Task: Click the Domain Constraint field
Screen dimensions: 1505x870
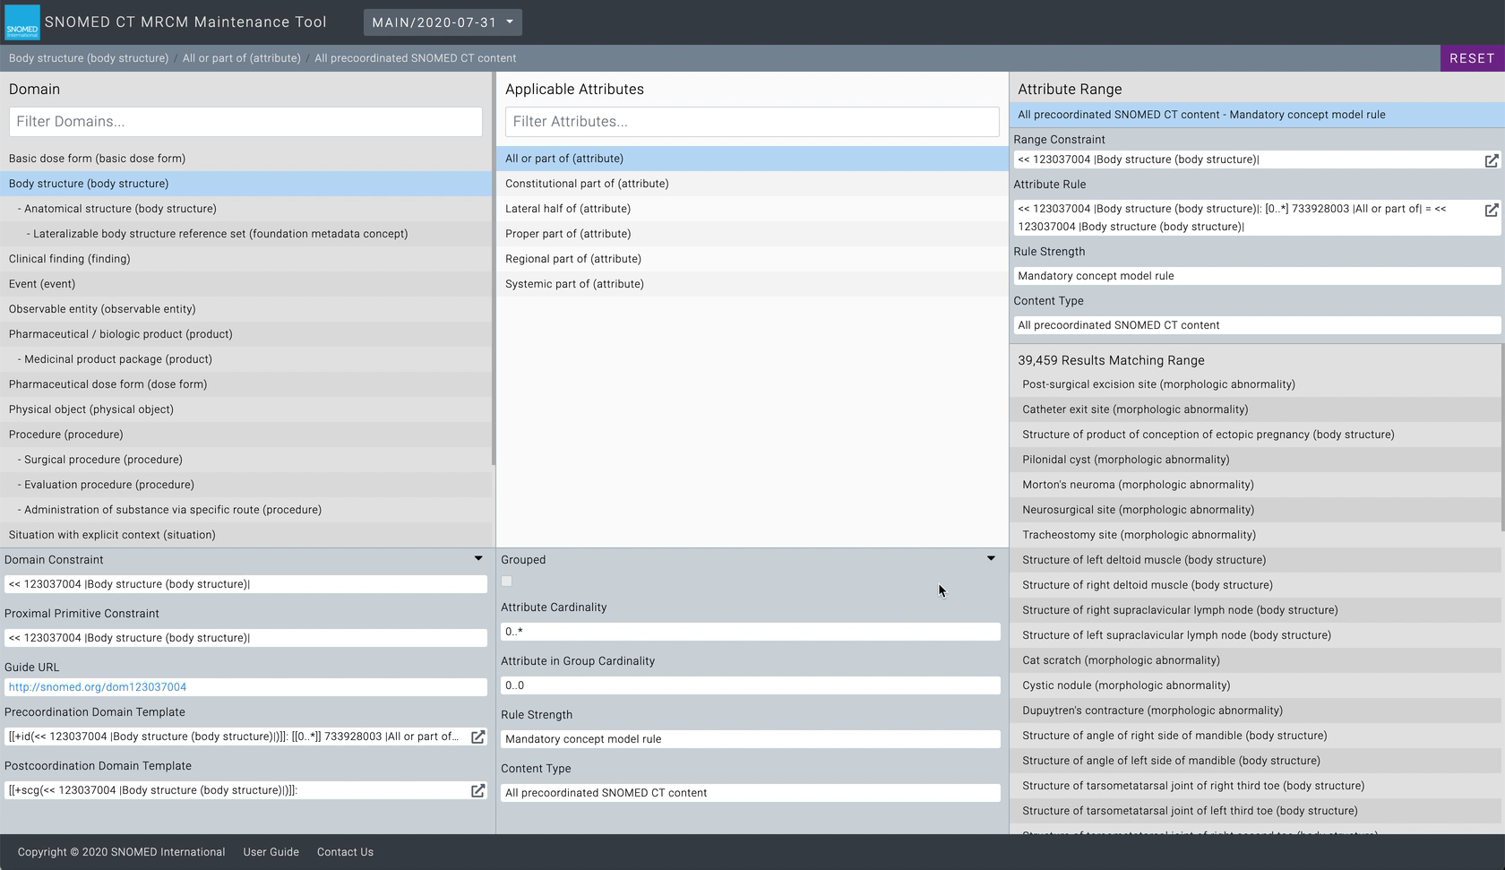Action: click(x=245, y=584)
